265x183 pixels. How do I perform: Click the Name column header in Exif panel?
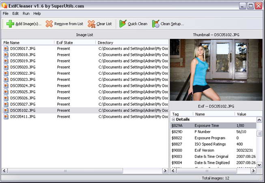(x=214, y=114)
